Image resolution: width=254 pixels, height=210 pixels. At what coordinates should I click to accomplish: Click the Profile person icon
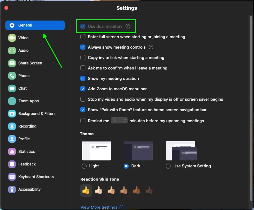(12, 139)
